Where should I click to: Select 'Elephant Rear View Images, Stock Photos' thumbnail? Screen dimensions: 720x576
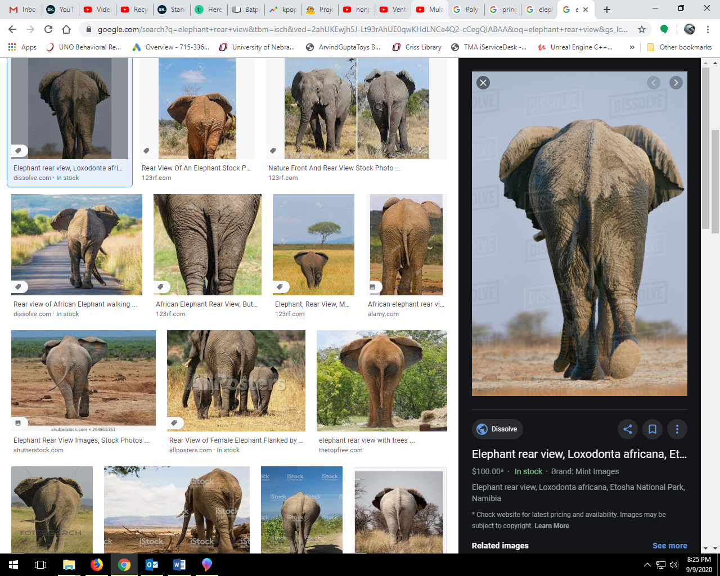point(83,381)
